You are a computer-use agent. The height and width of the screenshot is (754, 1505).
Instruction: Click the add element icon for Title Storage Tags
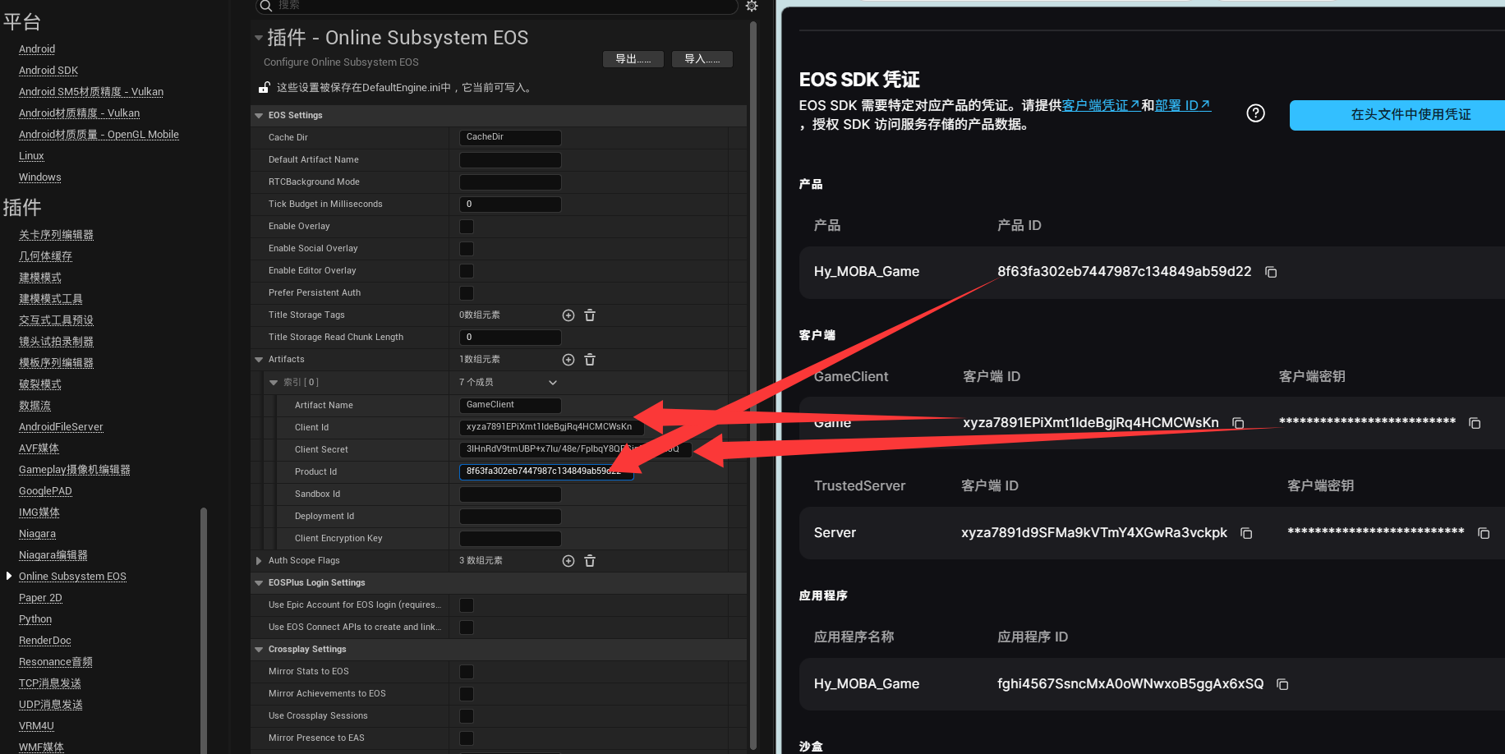(568, 315)
